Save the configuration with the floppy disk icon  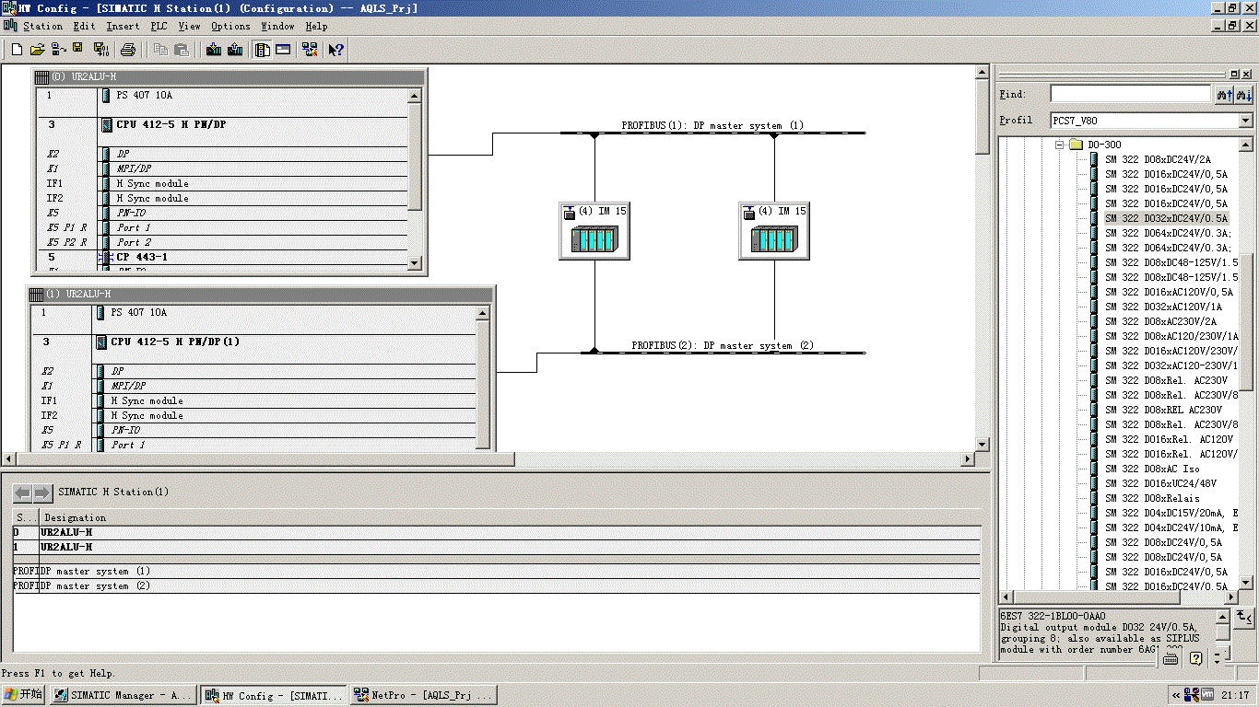pyautogui.click(x=77, y=50)
